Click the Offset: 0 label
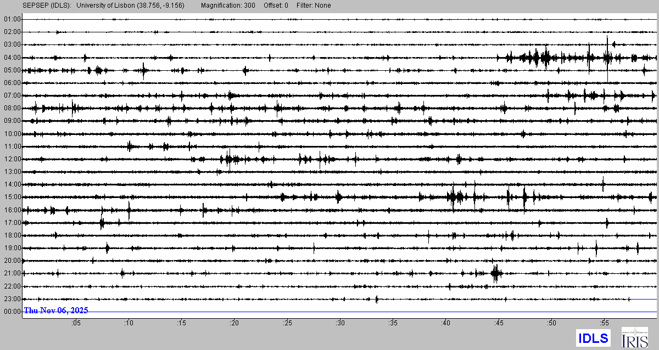Image resolution: width=659 pixels, height=350 pixels. (276, 5)
